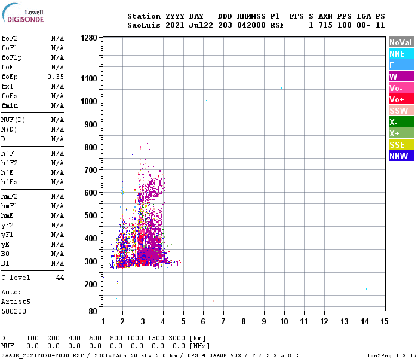Select the Vo- pink legend swatch
The width and height of the screenshot is (418, 359).
[x=401, y=88]
